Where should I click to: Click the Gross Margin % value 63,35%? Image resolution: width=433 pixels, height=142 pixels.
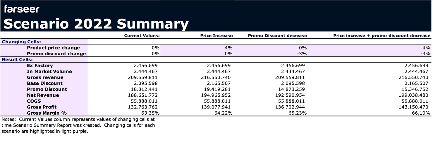tap(151, 113)
